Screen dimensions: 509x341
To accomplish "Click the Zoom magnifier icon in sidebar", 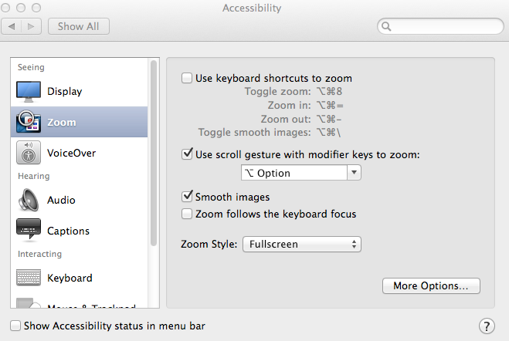I will pos(29,122).
